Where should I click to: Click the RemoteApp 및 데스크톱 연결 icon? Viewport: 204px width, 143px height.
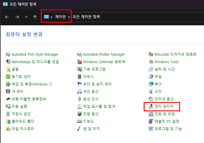[x=8, y=62]
